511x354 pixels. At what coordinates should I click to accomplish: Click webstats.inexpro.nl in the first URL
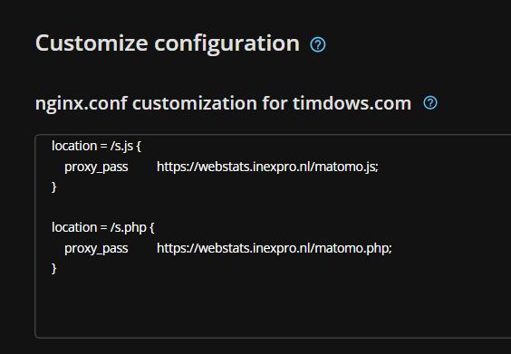(255, 167)
